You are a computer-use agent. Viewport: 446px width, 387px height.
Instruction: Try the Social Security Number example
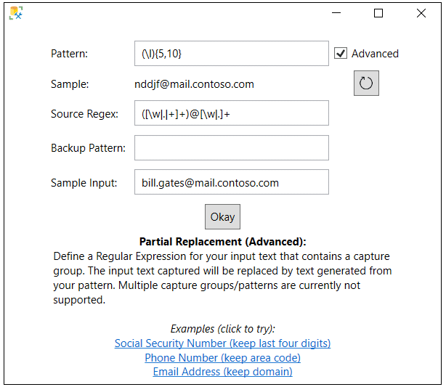click(222, 343)
